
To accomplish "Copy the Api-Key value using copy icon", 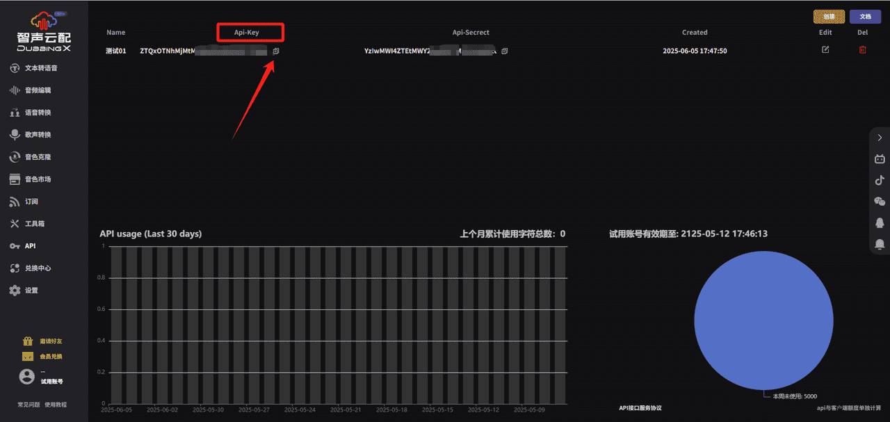I will click(276, 51).
